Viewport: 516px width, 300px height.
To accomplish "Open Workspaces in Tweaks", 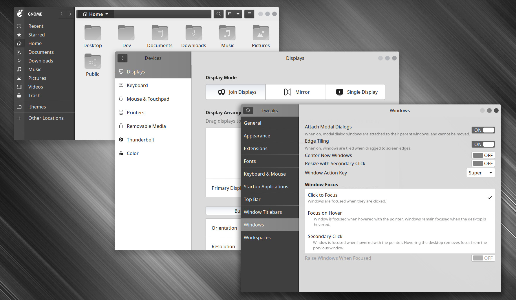I will [x=270, y=238].
